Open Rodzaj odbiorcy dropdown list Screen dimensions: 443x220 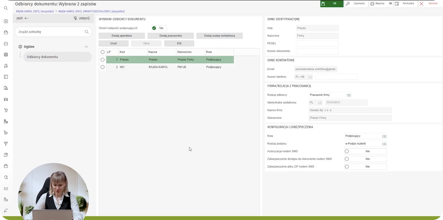point(349,95)
